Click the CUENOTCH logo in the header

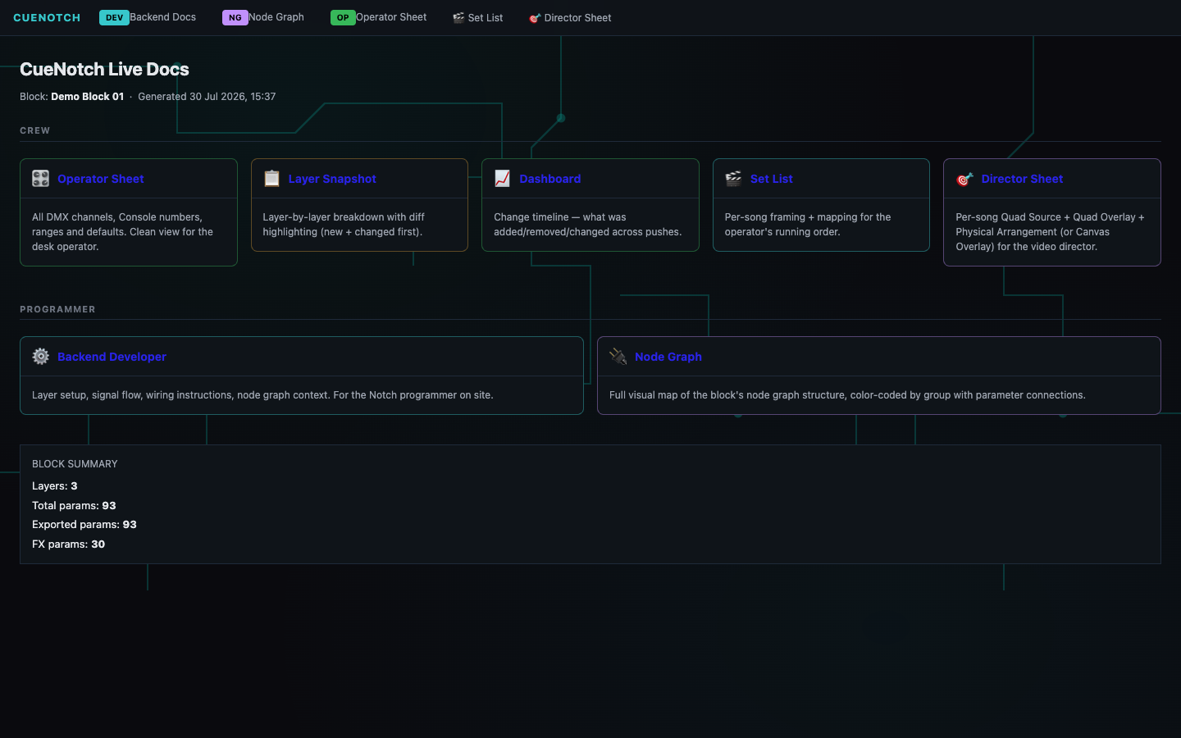coord(47,17)
